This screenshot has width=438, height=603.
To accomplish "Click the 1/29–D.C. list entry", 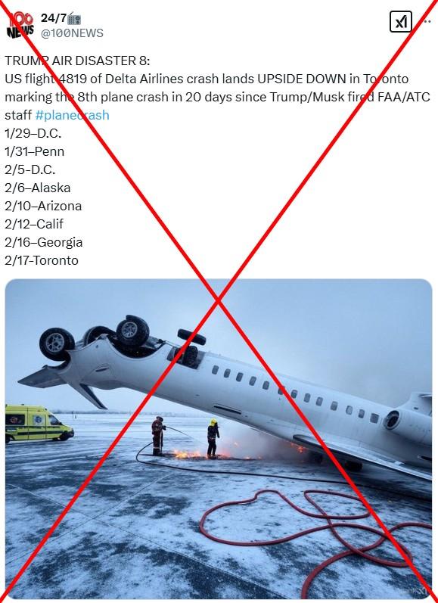I will (33, 133).
